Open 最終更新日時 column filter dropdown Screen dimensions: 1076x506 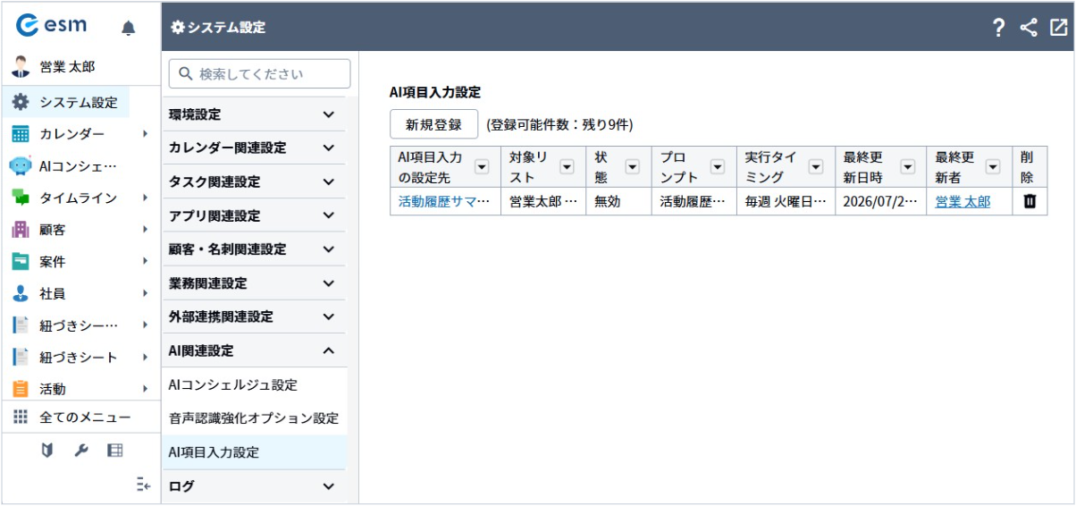click(907, 166)
